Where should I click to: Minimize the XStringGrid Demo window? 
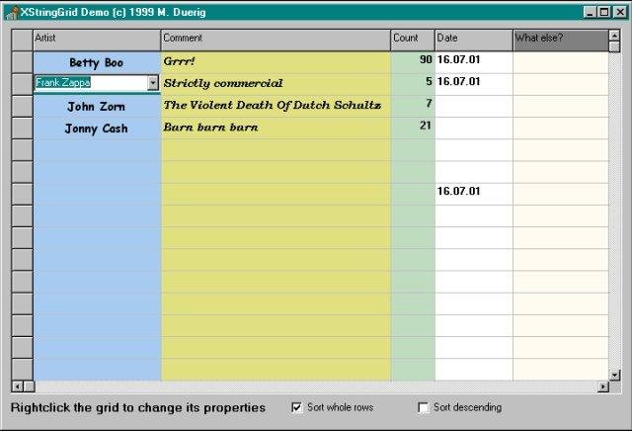coord(591,12)
